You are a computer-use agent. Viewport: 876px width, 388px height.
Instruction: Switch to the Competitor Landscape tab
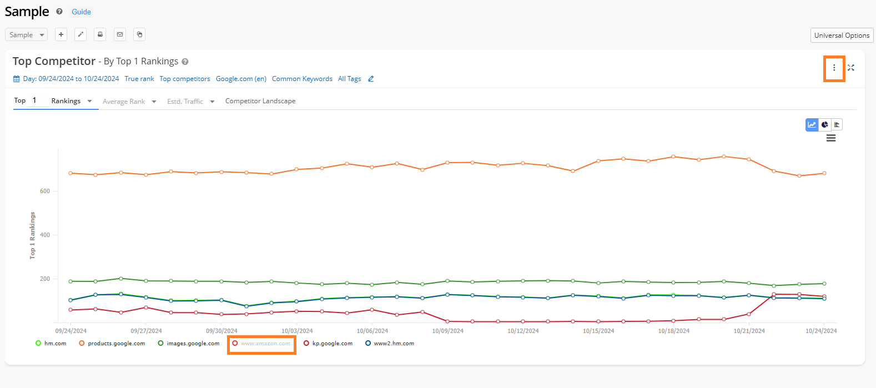(260, 101)
